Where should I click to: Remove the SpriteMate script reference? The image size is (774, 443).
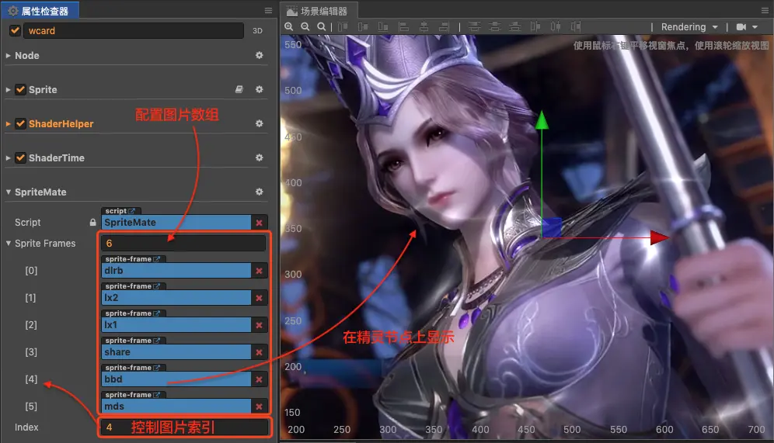(259, 223)
